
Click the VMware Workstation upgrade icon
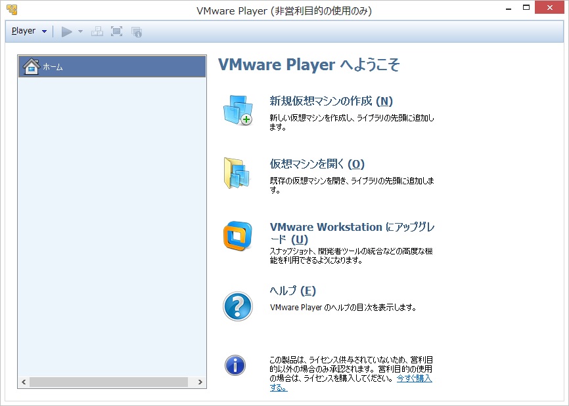tap(238, 235)
